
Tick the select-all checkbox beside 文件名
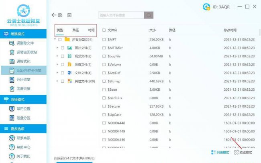click(104, 30)
